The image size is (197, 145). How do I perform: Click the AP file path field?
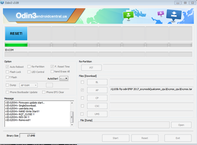point(151,90)
